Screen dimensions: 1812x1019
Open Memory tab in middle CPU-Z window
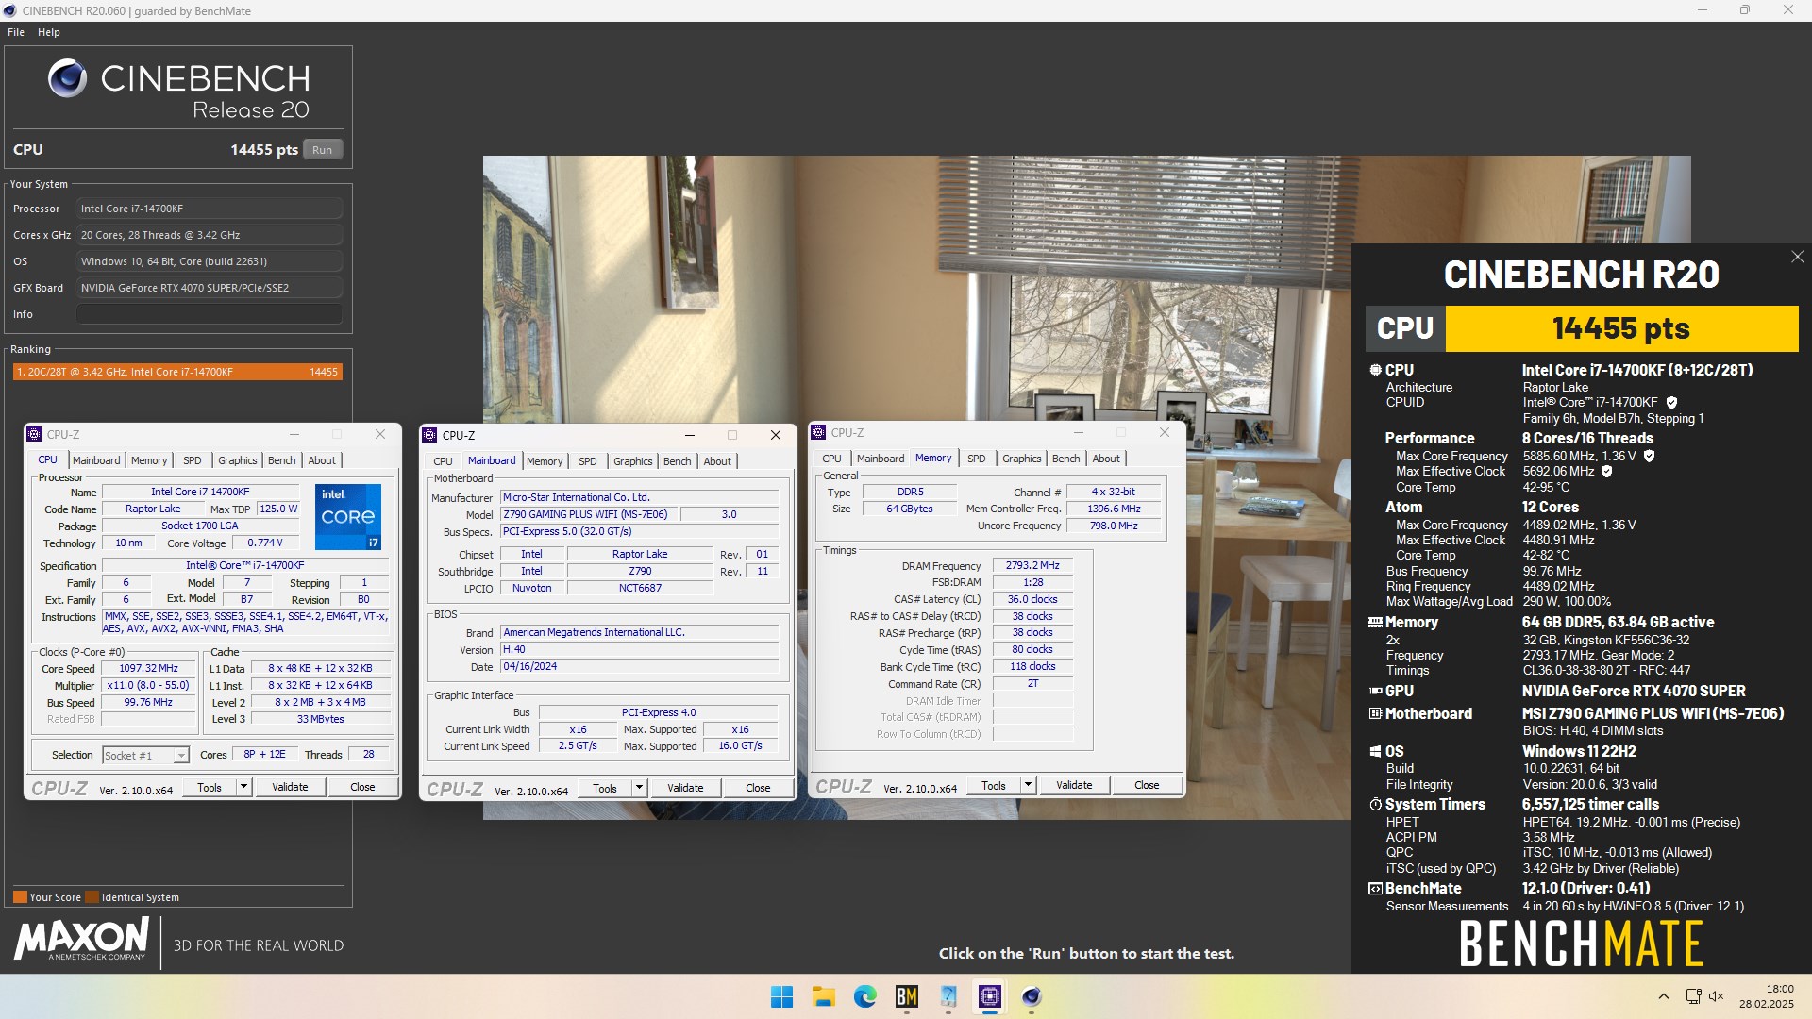coord(545,461)
